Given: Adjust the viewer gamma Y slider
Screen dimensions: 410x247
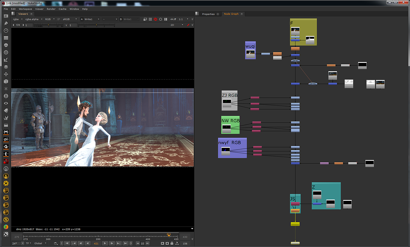Looking at the screenshot, I should tap(97, 25).
